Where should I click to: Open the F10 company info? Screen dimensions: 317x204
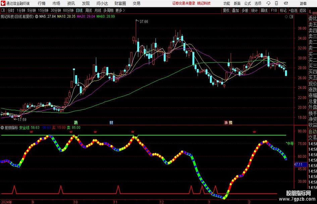pos(274,10)
